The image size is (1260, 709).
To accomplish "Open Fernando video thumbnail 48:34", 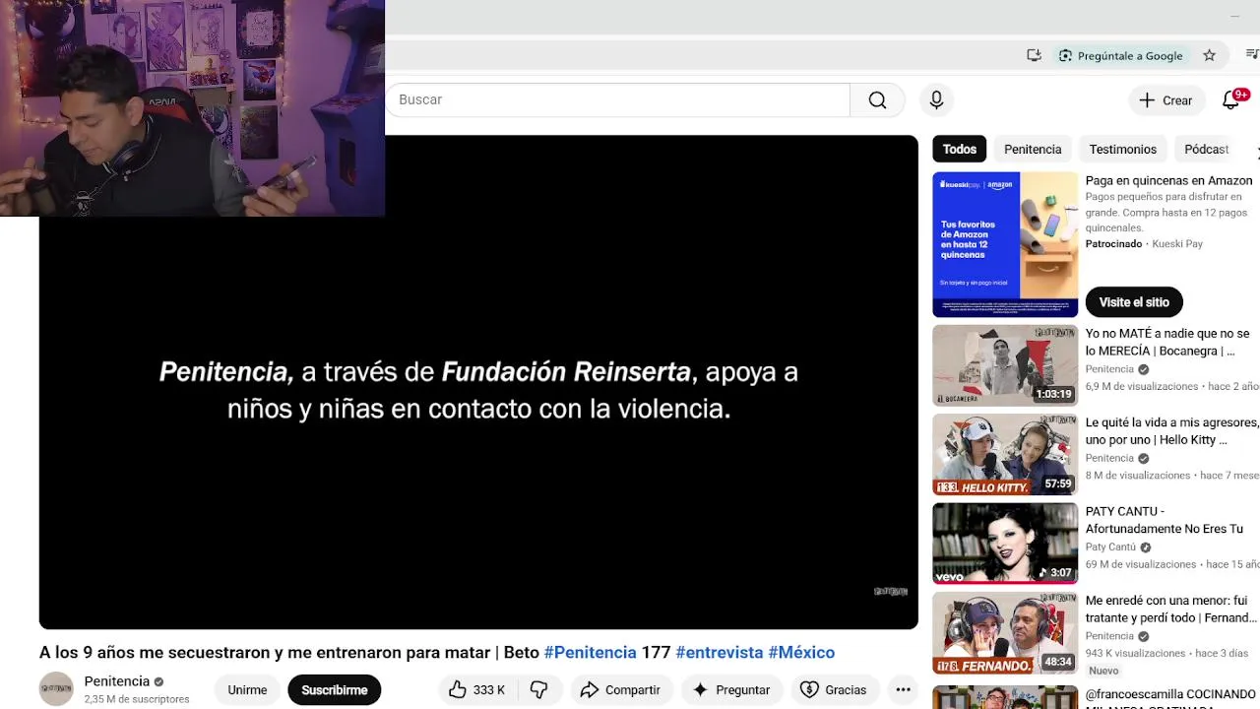I will [x=1005, y=632].
